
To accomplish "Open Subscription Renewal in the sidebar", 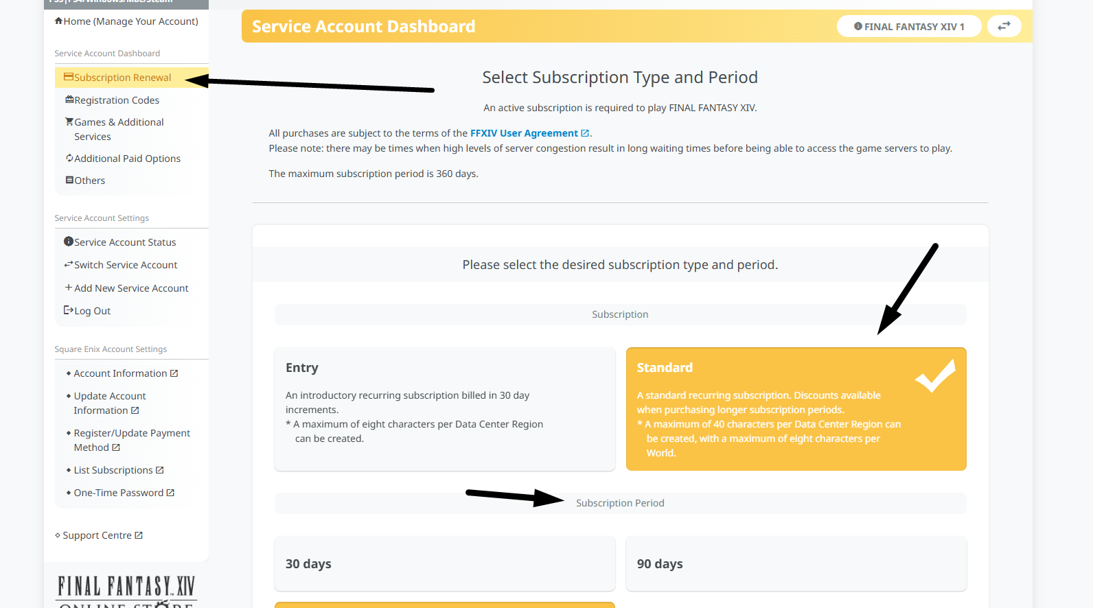I will pyautogui.click(x=122, y=78).
